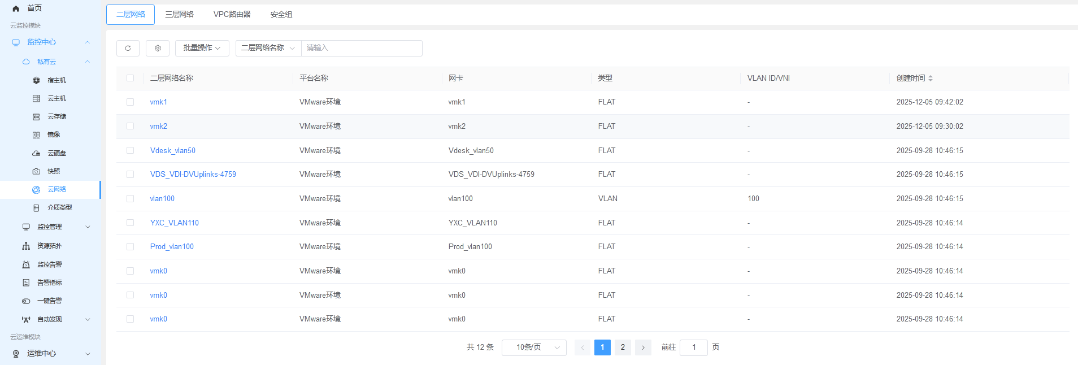
Task: Click the 资源拓扑 topology icon
Action: click(26, 246)
